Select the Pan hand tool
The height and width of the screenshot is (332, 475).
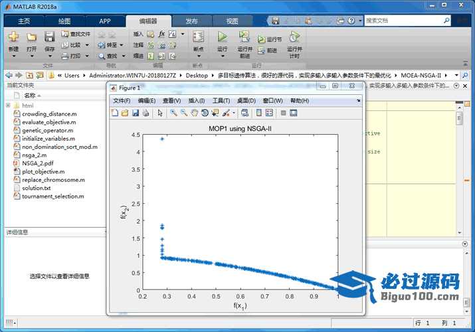tap(194, 113)
